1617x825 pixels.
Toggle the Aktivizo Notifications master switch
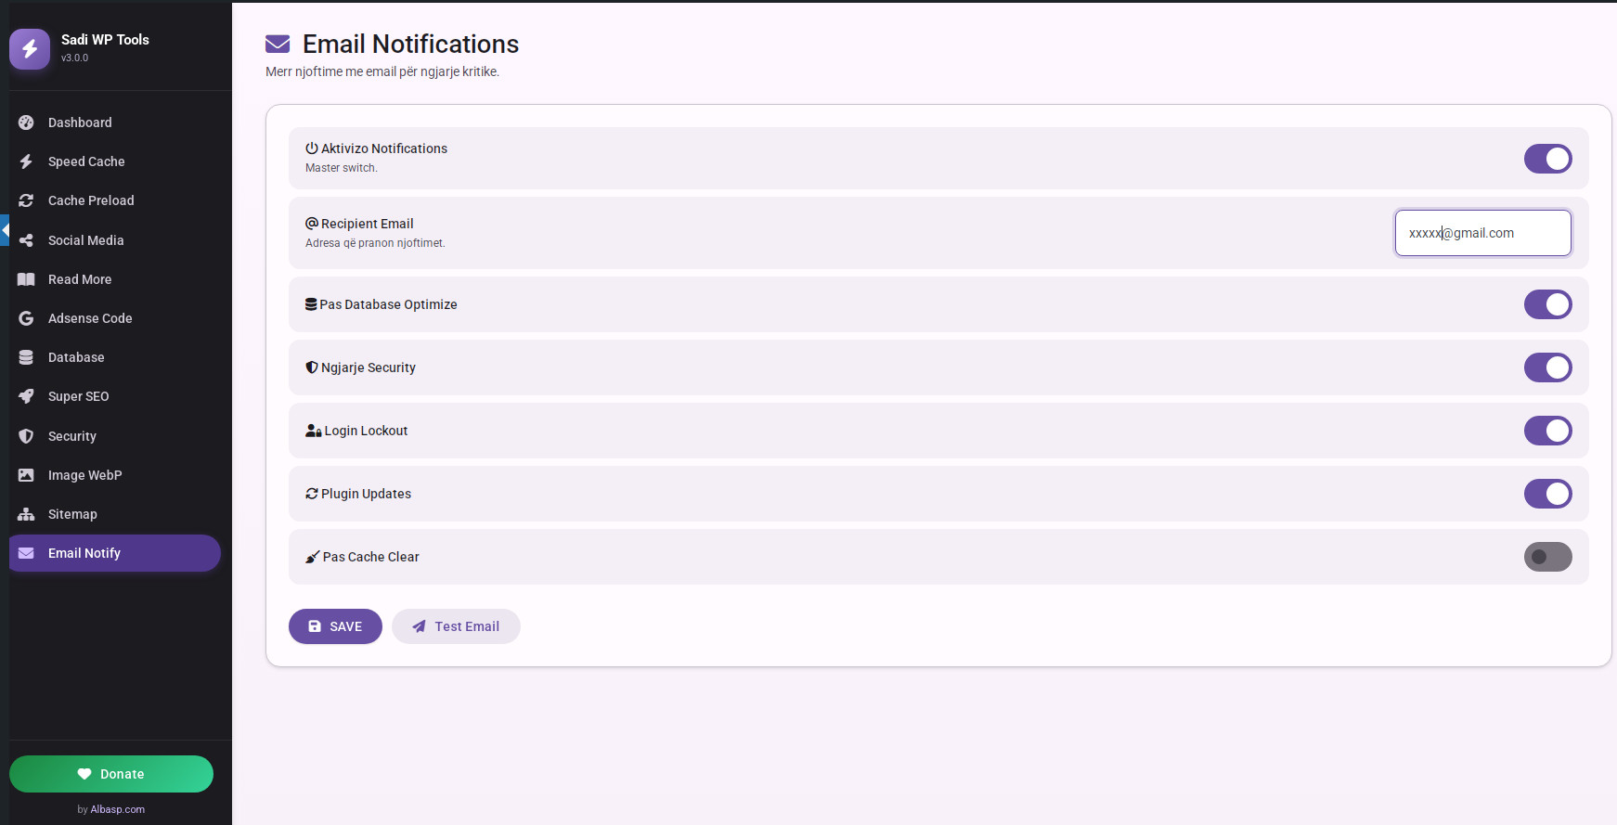point(1548,159)
